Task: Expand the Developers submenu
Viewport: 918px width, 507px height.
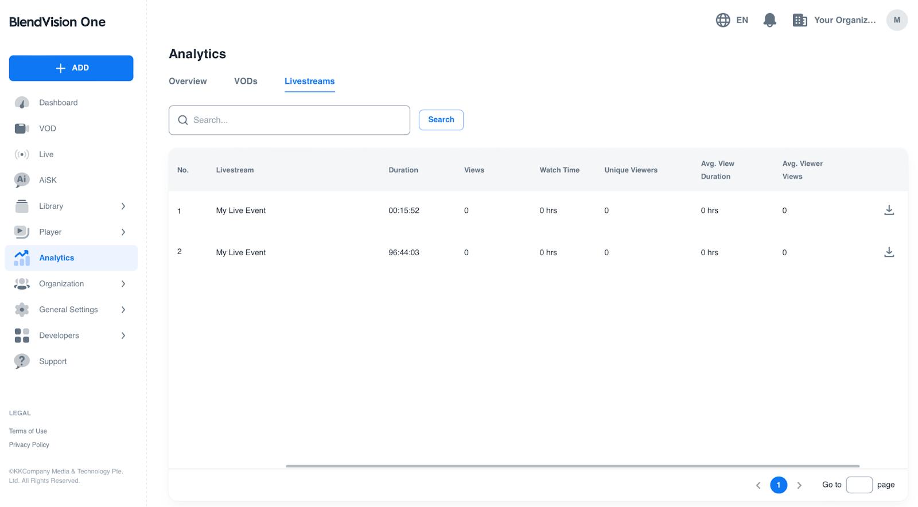Action: pos(123,336)
